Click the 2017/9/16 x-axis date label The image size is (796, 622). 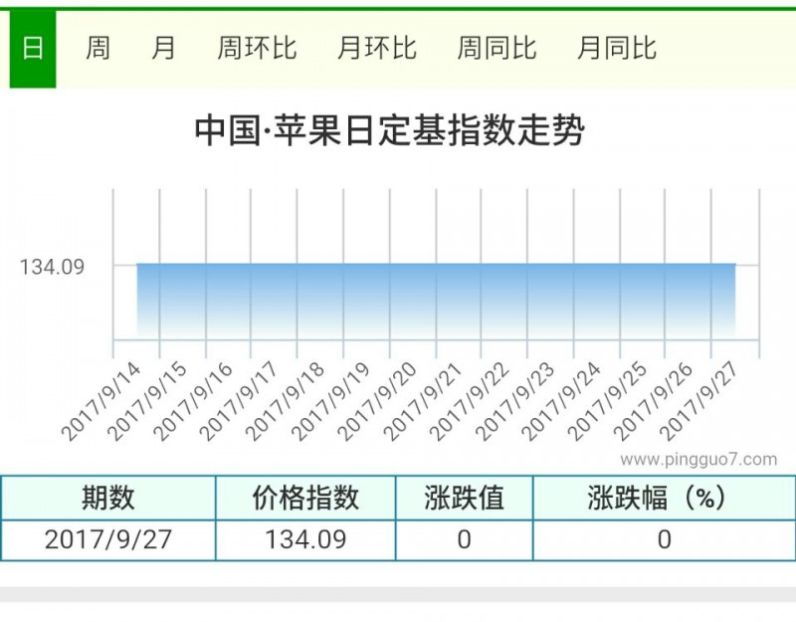(x=193, y=401)
